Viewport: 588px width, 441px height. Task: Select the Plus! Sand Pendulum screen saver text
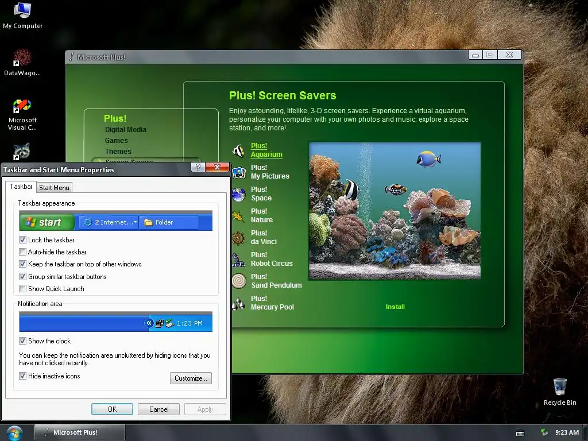click(x=276, y=280)
